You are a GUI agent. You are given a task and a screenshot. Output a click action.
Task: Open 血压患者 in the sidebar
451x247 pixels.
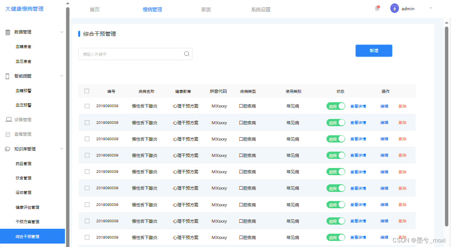coord(24,61)
